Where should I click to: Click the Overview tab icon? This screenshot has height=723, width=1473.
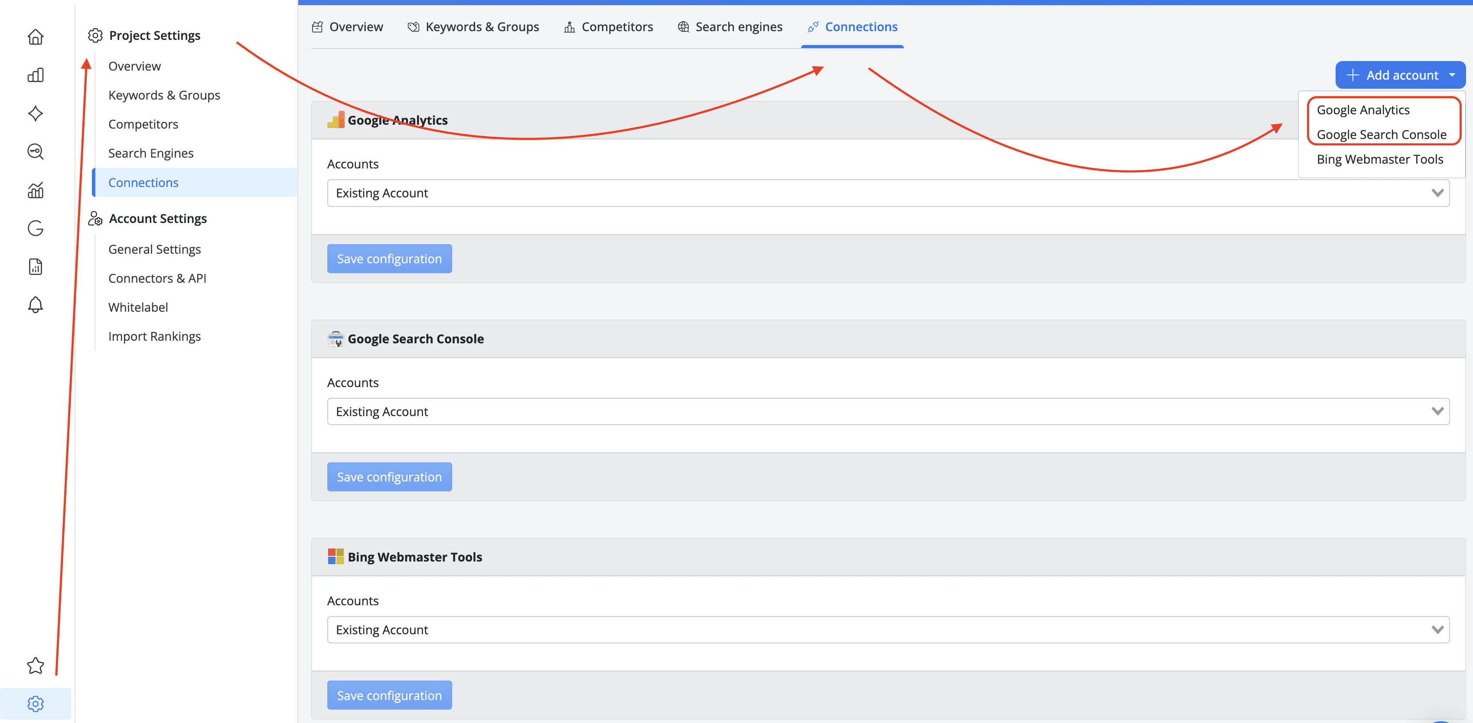click(317, 27)
